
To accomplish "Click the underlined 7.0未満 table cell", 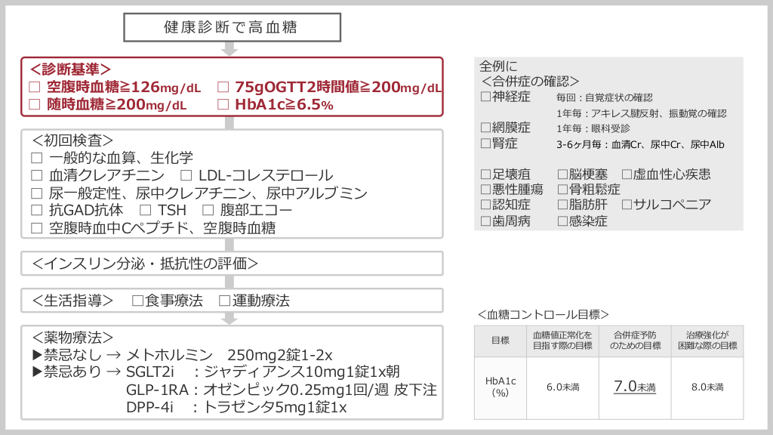I will [x=634, y=387].
